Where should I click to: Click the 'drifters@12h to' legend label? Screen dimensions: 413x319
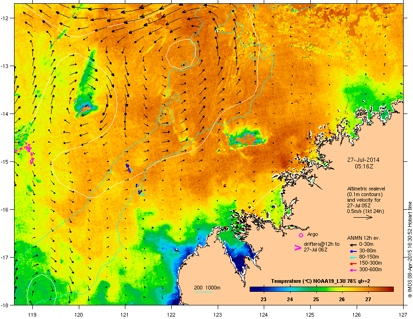(x=321, y=244)
